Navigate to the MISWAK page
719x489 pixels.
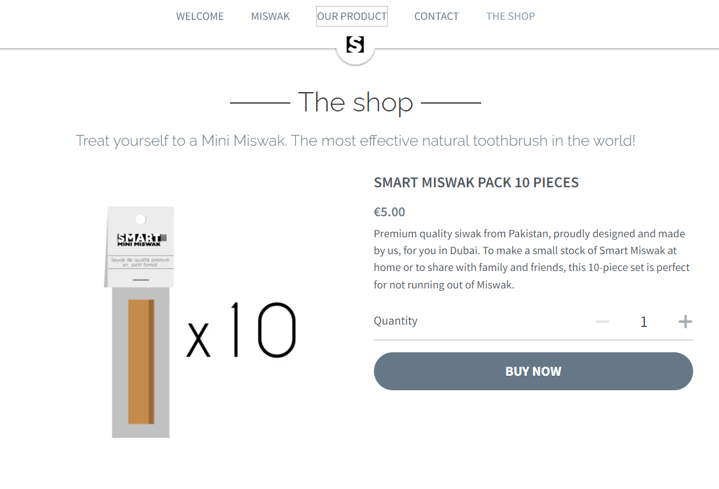[270, 16]
